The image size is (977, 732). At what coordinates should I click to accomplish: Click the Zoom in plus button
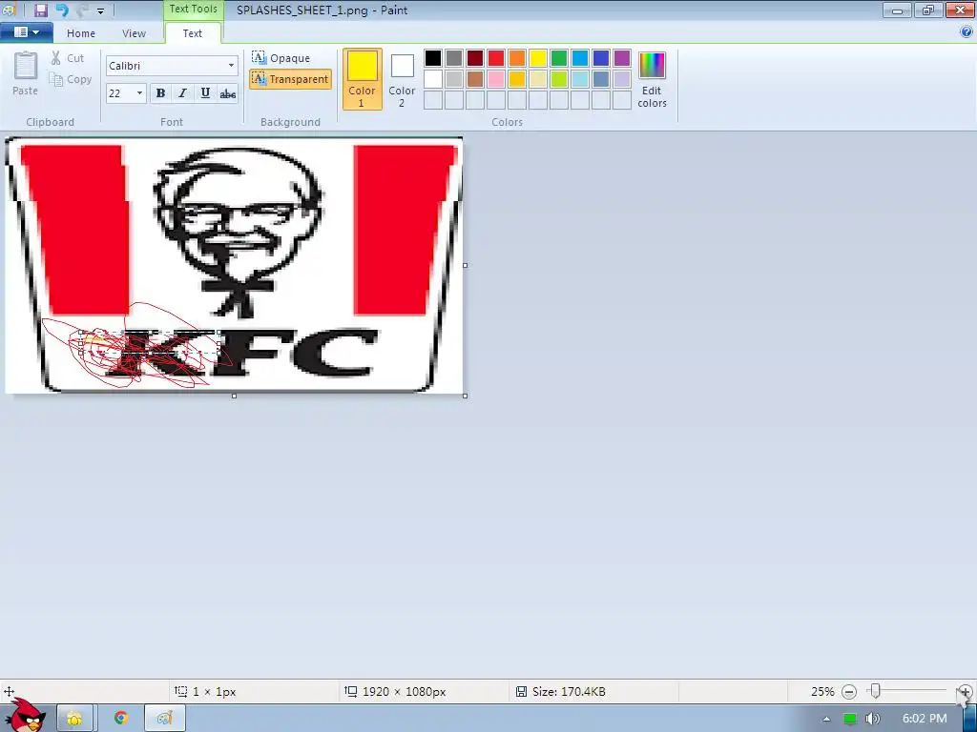(x=965, y=692)
